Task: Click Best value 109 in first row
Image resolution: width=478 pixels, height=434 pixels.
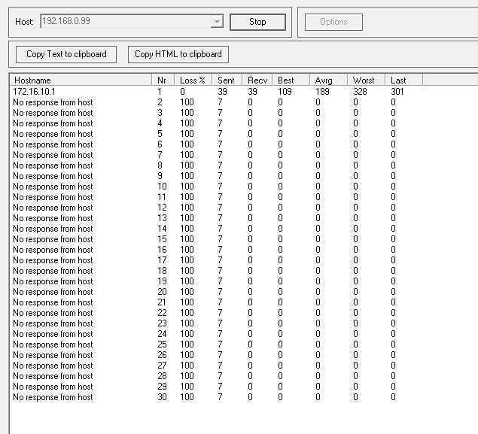Action: pyautogui.click(x=285, y=91)
